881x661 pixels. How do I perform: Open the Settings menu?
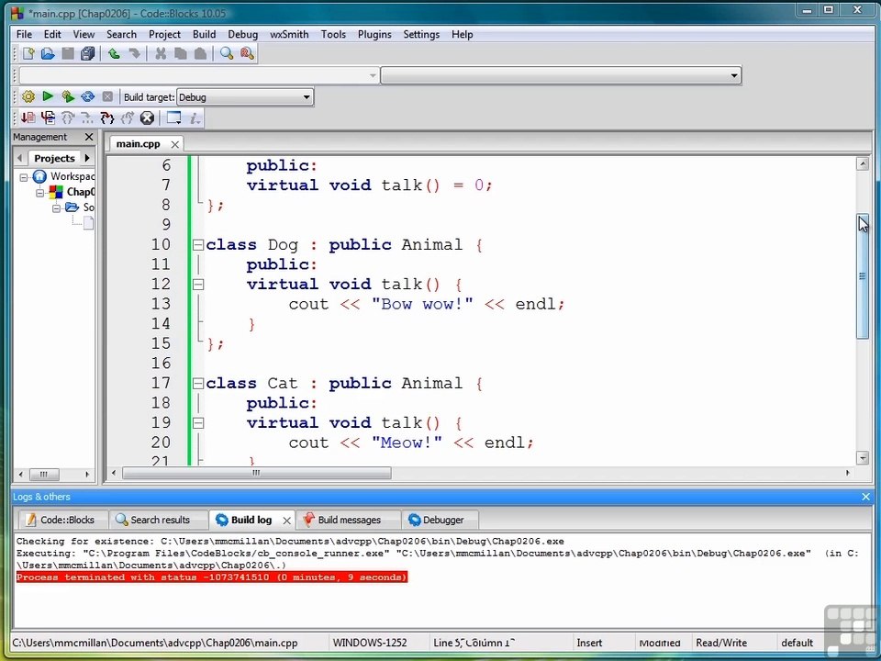(x=421, y=34)
